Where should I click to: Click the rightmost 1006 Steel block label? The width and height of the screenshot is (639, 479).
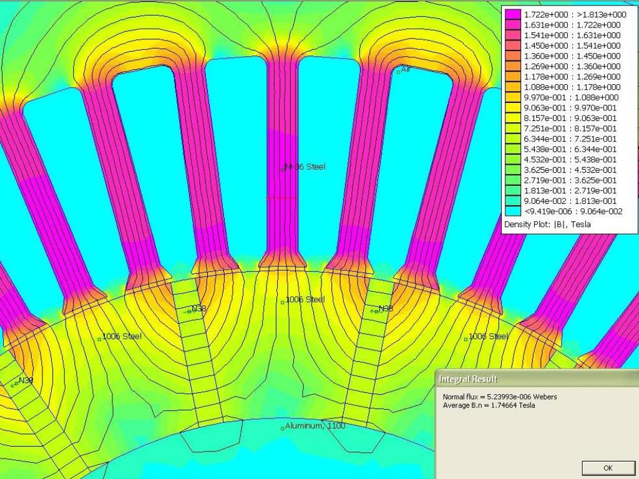[466, 339]
